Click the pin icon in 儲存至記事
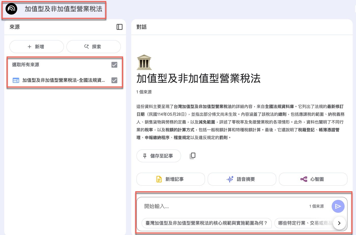 (x=145, y=156)
